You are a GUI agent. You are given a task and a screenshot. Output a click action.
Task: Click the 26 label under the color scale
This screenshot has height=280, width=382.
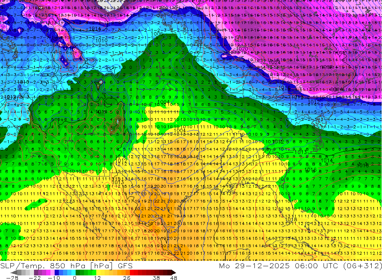coord(127,278)
